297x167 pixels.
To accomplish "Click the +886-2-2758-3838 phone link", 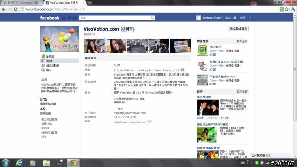I will 125,117.
